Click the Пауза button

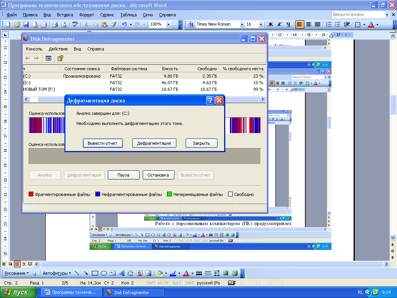click(x=124, y=175)
